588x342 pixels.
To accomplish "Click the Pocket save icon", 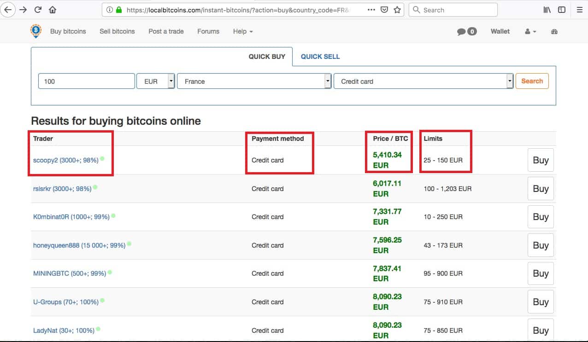I will [x=384, y=10].
